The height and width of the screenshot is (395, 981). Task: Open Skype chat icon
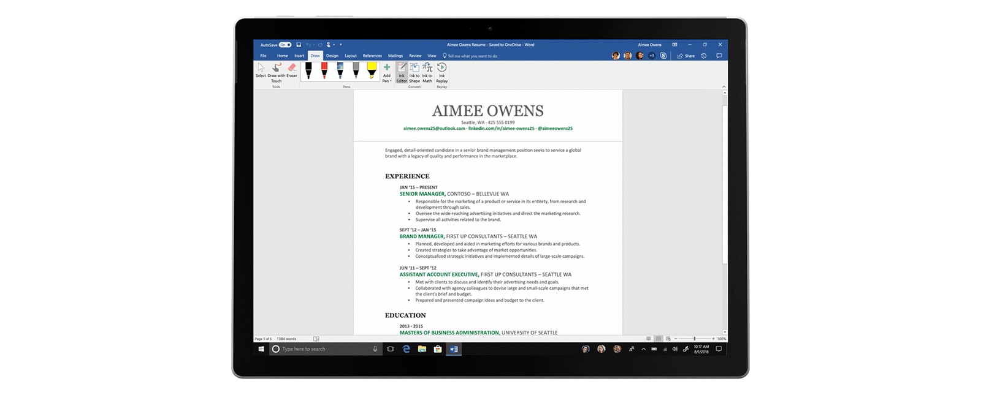tap(663, 56)
